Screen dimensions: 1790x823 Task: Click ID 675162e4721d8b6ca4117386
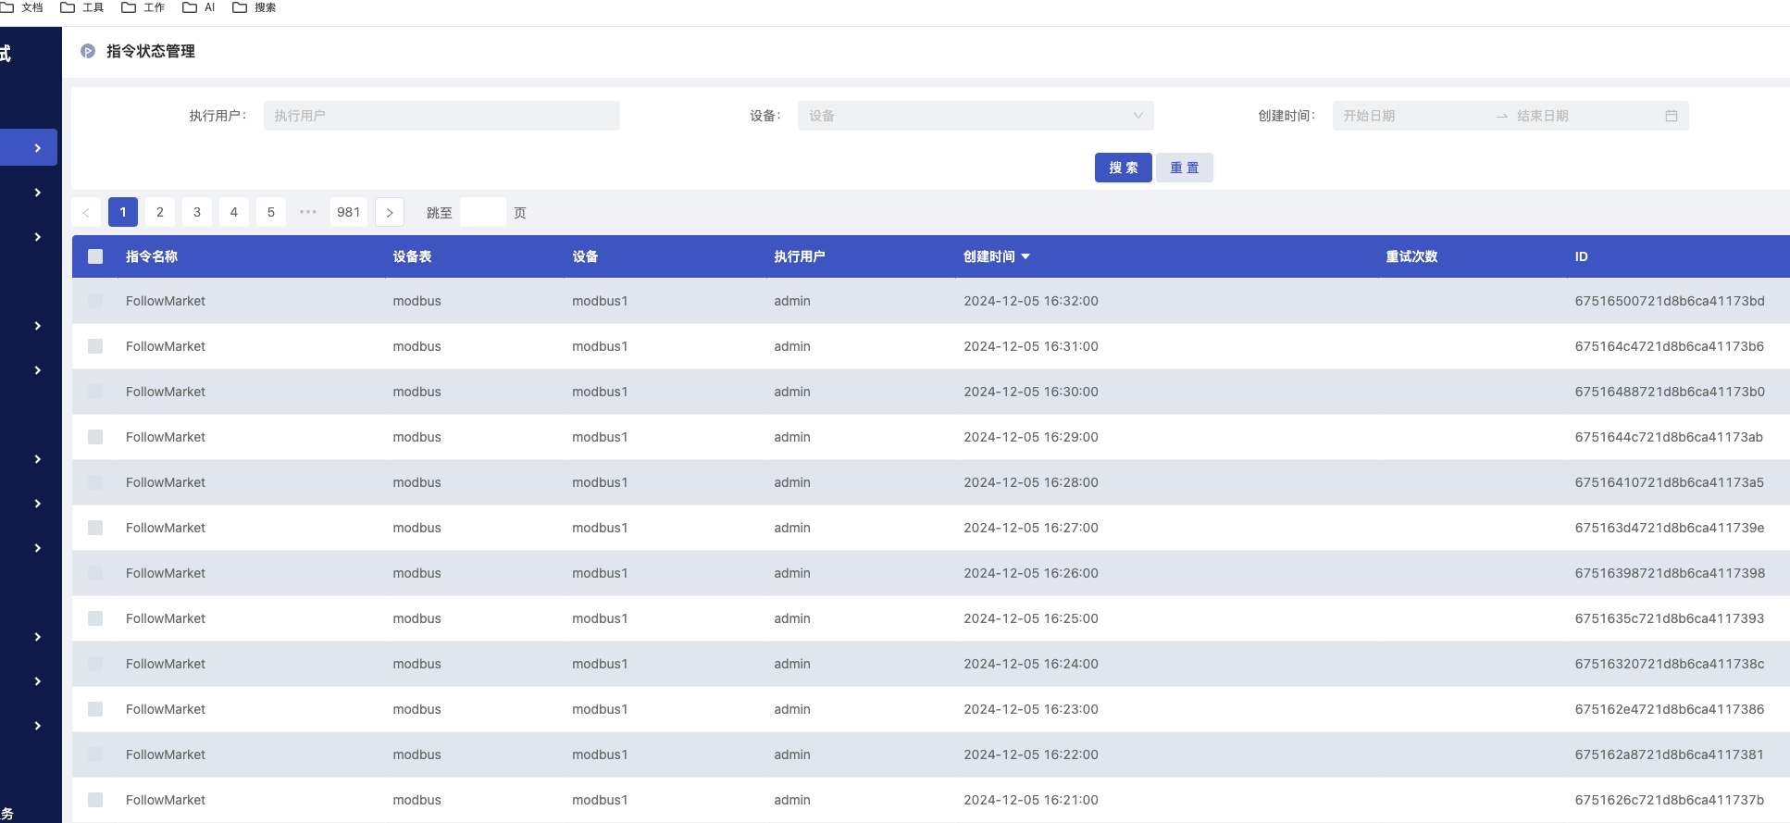[x=1670, y=709]
